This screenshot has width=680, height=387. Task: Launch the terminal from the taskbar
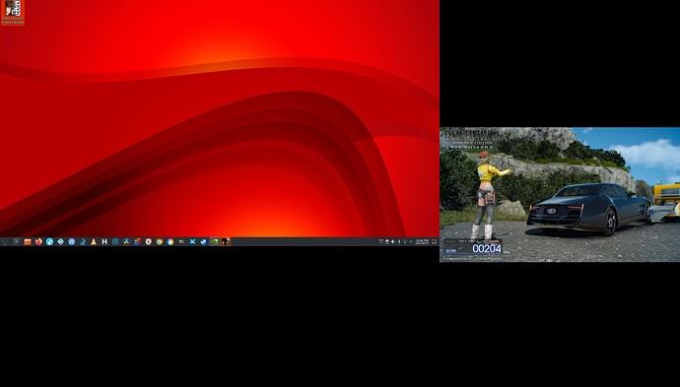pyautogui.click(x=16, y=241)
